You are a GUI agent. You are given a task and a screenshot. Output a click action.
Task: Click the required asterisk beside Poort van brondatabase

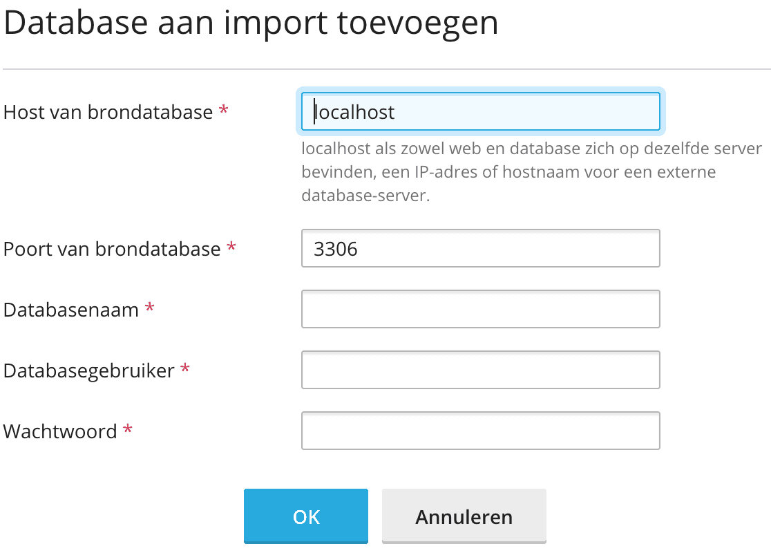[231, 248]
